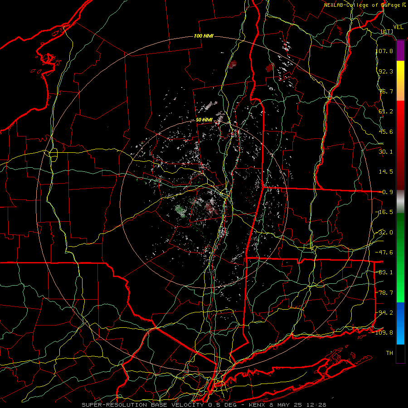Viewport: 408px width, 408px height.
Task: Pick the gray near-zero segment of color bar
Action: (x=400, y=202)
